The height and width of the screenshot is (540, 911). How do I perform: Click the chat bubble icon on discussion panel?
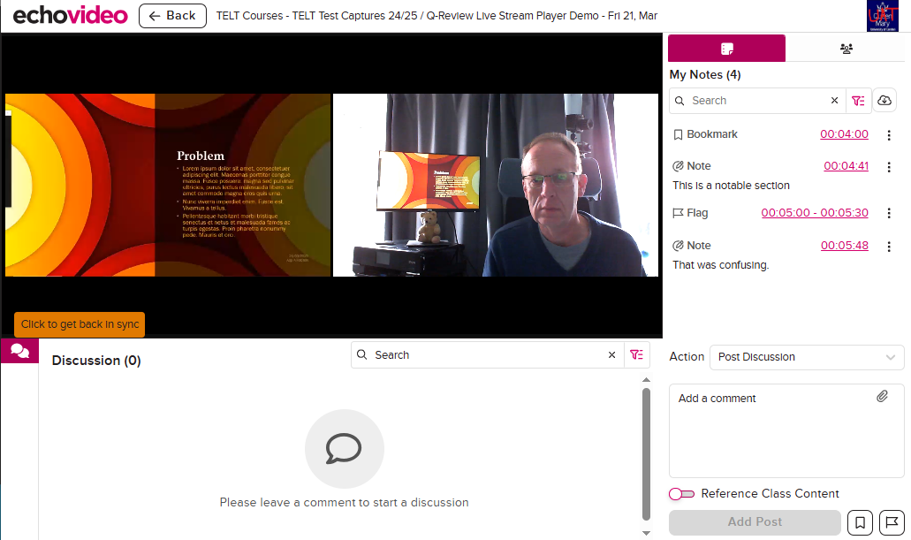[19, 350]
